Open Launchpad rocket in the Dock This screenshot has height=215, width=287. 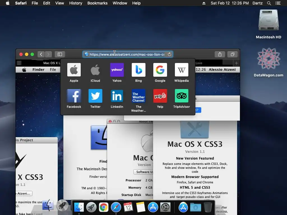pos(91,207)
